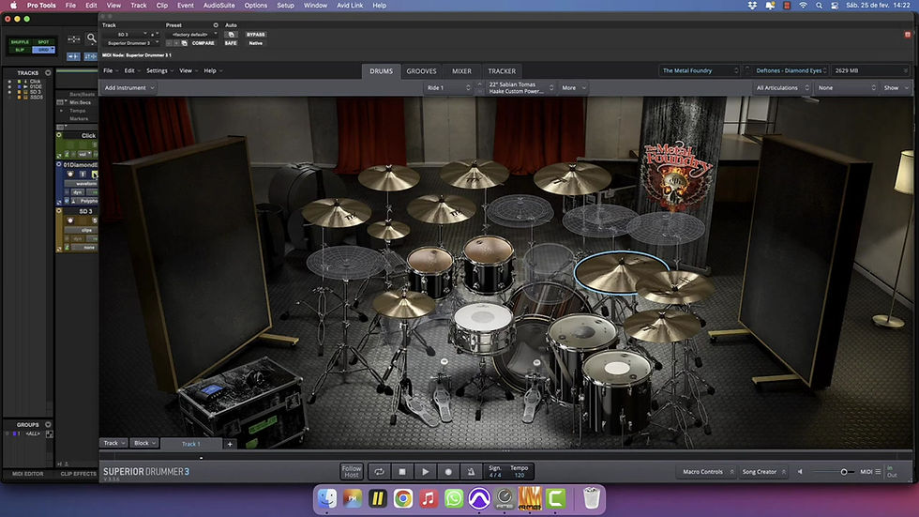Open the Track dropdown above the transport bar

tap(114, 443)
